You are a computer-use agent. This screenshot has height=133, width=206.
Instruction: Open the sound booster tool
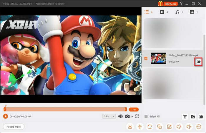pos(189,127)
